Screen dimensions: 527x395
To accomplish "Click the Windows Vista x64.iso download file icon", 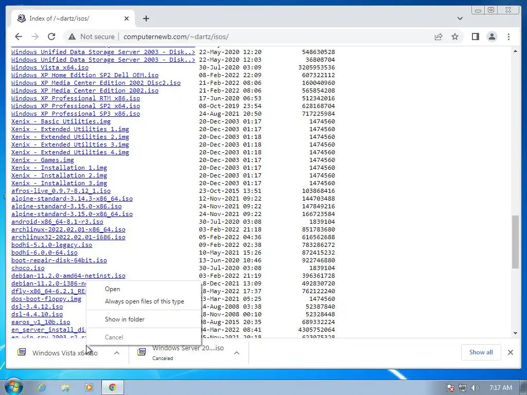I will pyautogui.click(x=22, y=352).
